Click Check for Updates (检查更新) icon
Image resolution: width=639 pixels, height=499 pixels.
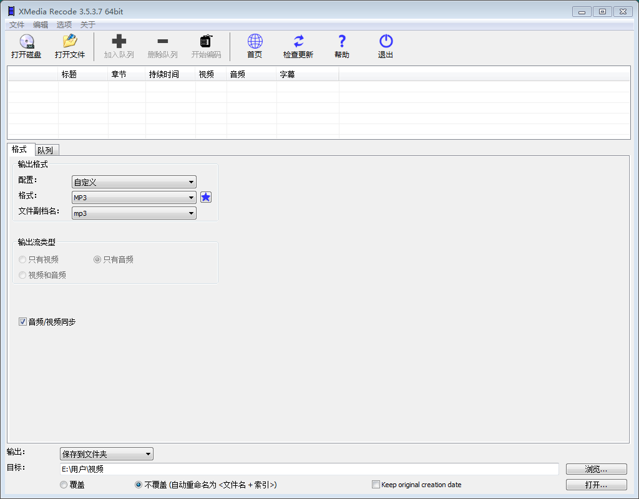coord(298,42)
